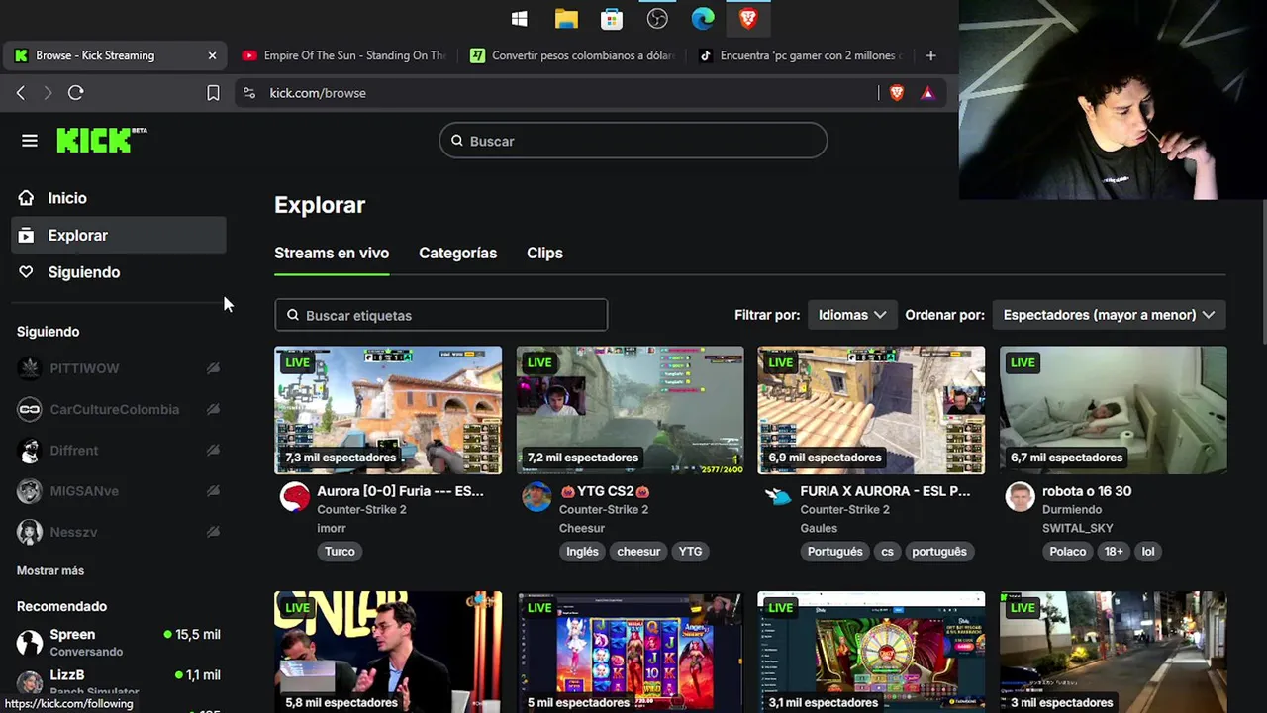Open Microsoft Store from taskbar
Viewport: 1267px width, 713px height.
(612, 19)
